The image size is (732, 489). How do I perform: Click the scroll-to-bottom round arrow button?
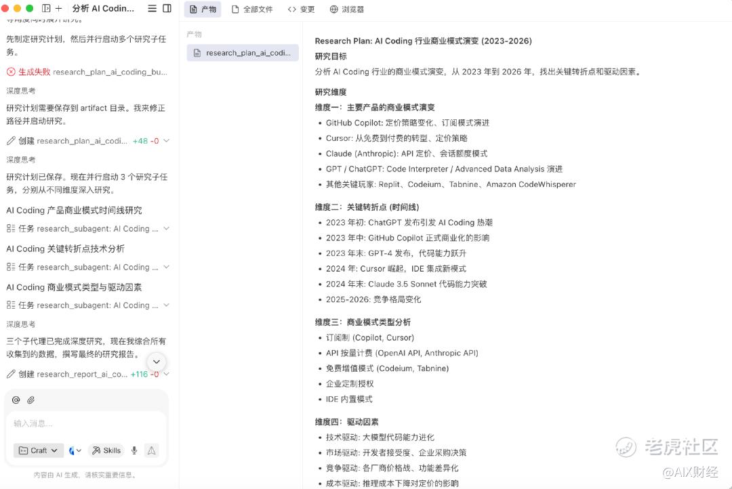(157, 362)
